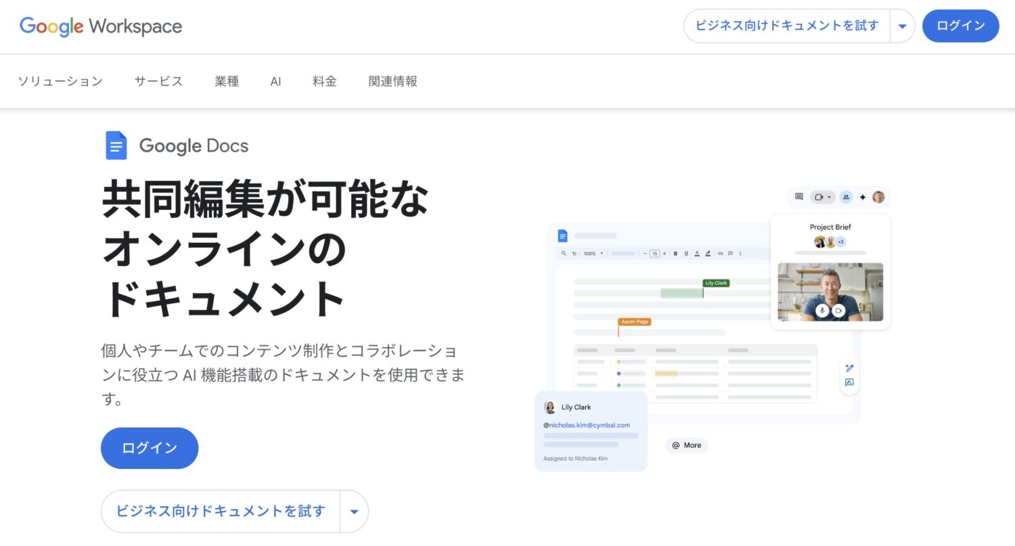The width and height of the screenshot is (1015, 546).
Task: Click header ビジネス向けドキュメントを試す button
Action: pos(787,26)
